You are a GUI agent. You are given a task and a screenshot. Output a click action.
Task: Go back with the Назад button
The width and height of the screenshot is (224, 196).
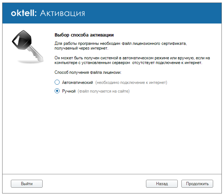click(161, 184)
